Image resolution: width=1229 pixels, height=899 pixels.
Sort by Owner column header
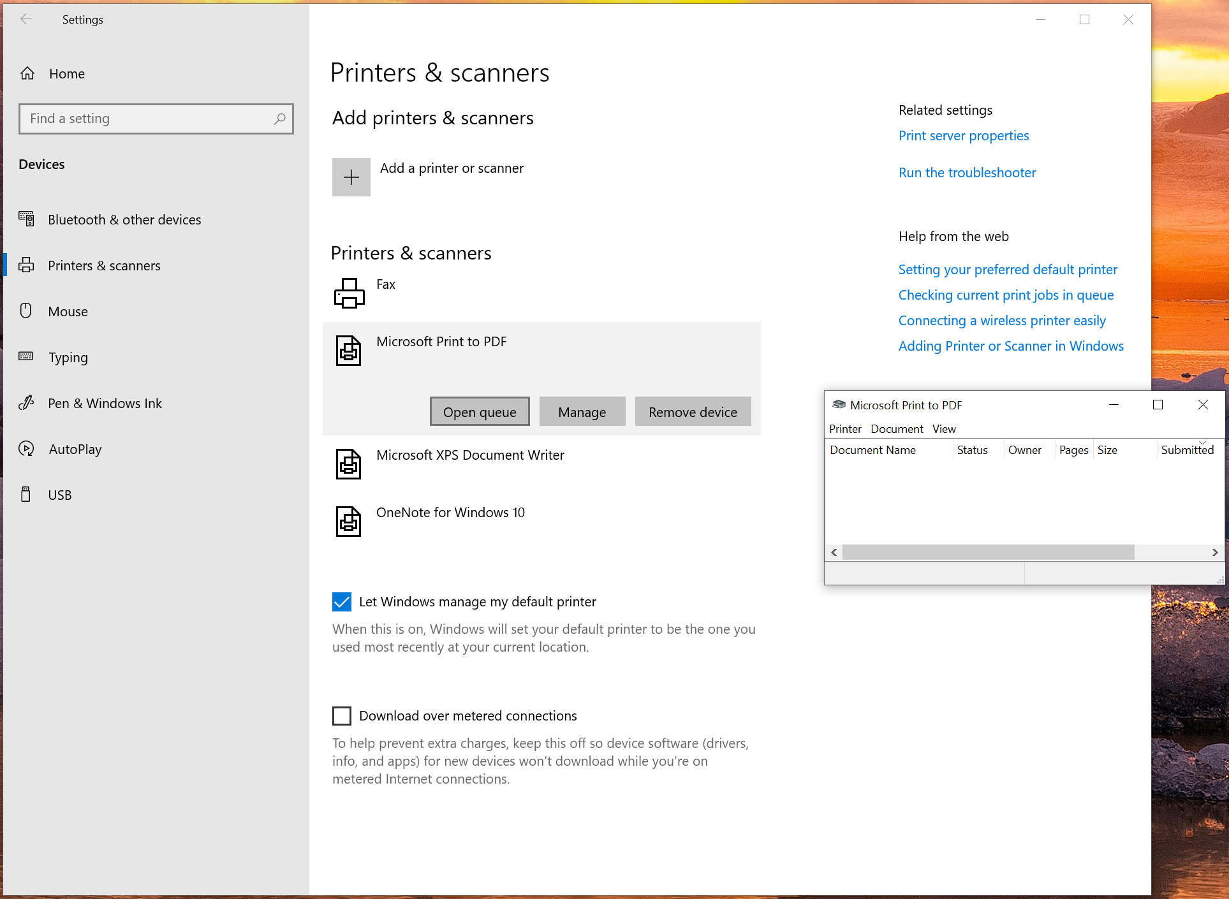1029,450
